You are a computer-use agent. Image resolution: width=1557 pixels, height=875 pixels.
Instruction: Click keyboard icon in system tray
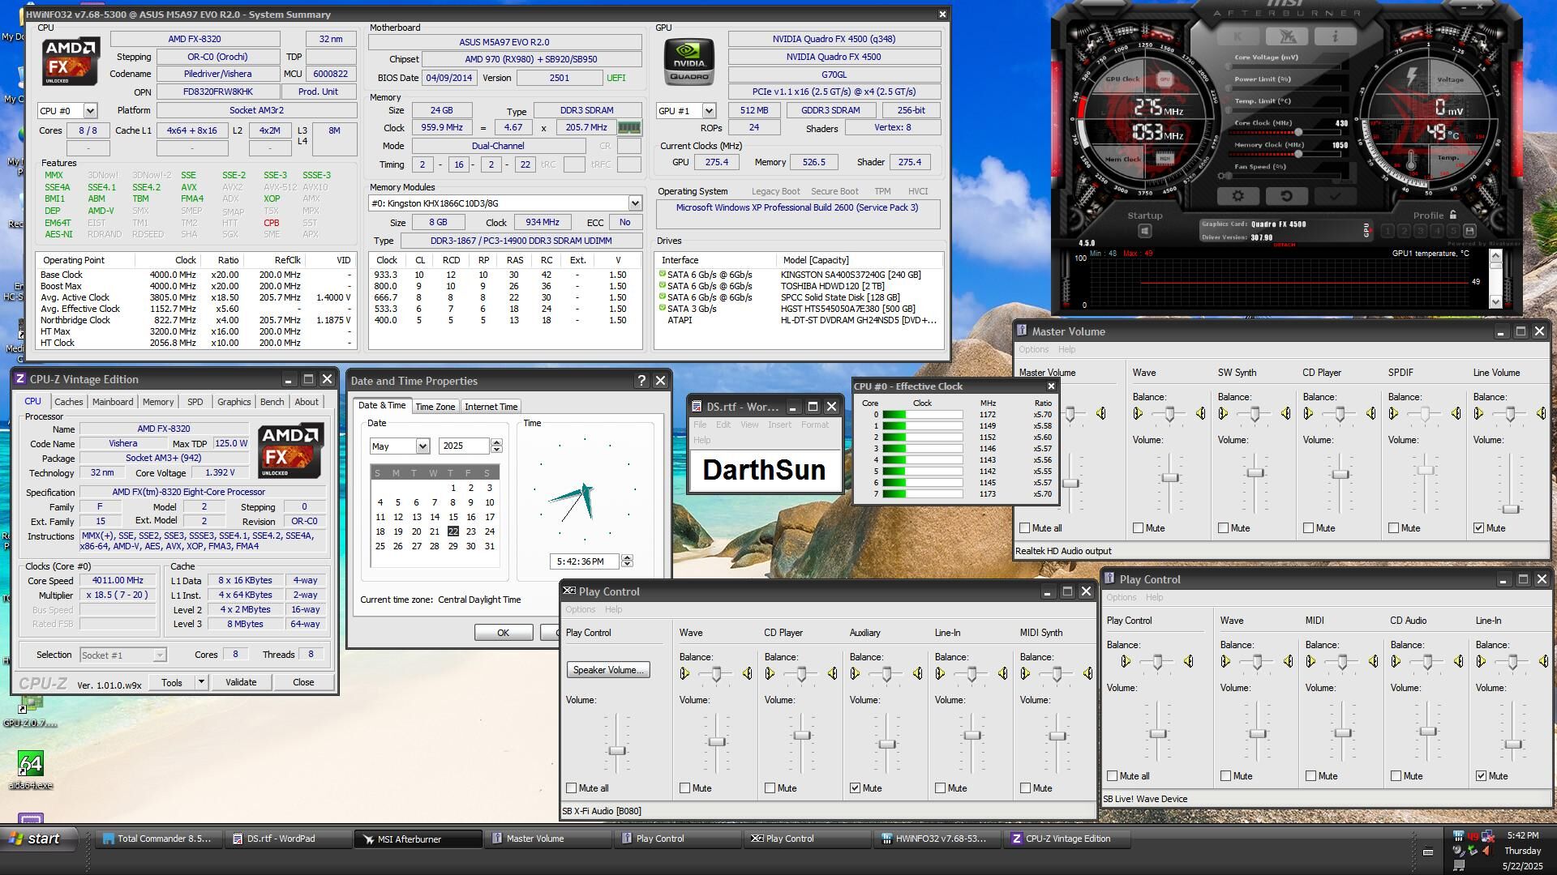[1428, 852]
